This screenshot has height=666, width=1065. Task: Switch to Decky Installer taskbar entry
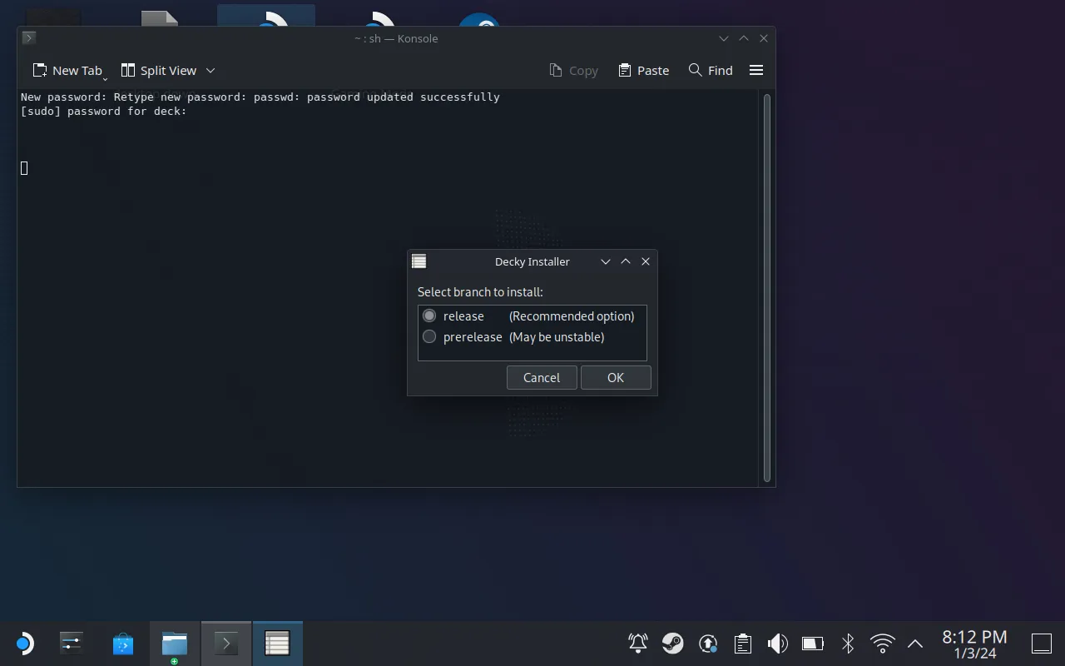pos(277,644)
